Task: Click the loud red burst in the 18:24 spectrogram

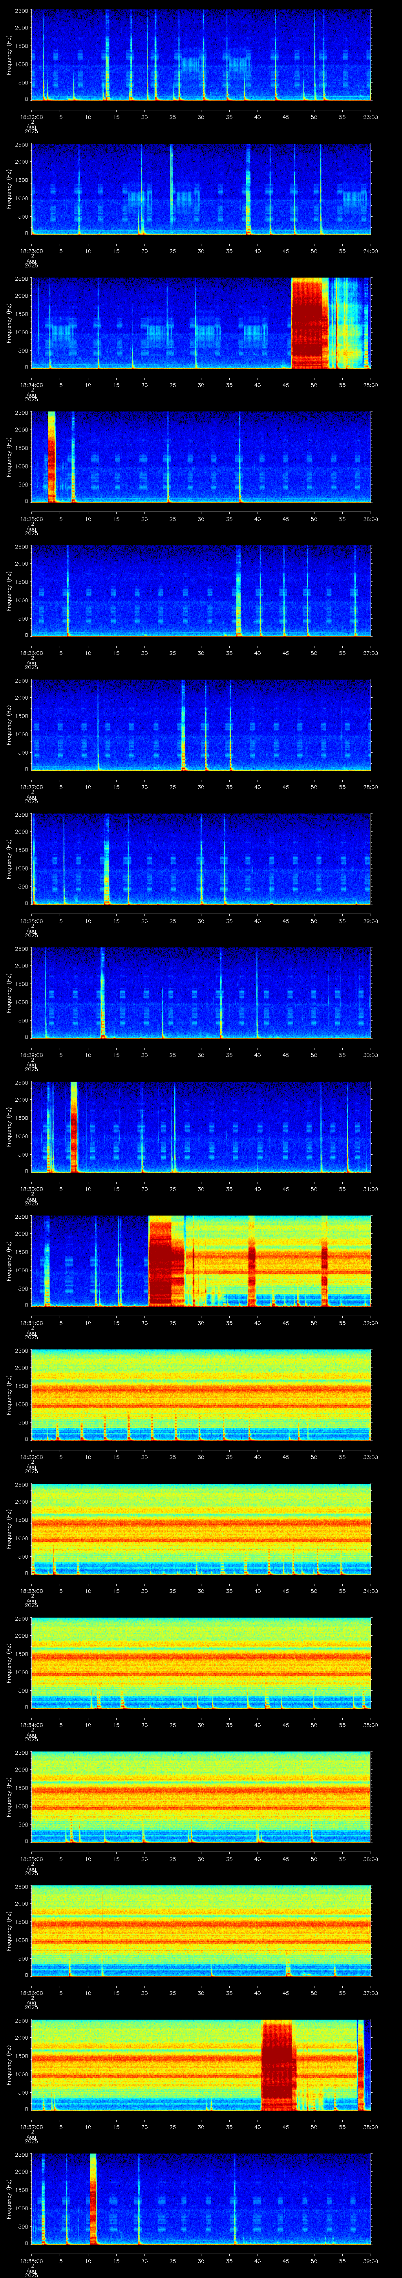Action: point(309,323)
